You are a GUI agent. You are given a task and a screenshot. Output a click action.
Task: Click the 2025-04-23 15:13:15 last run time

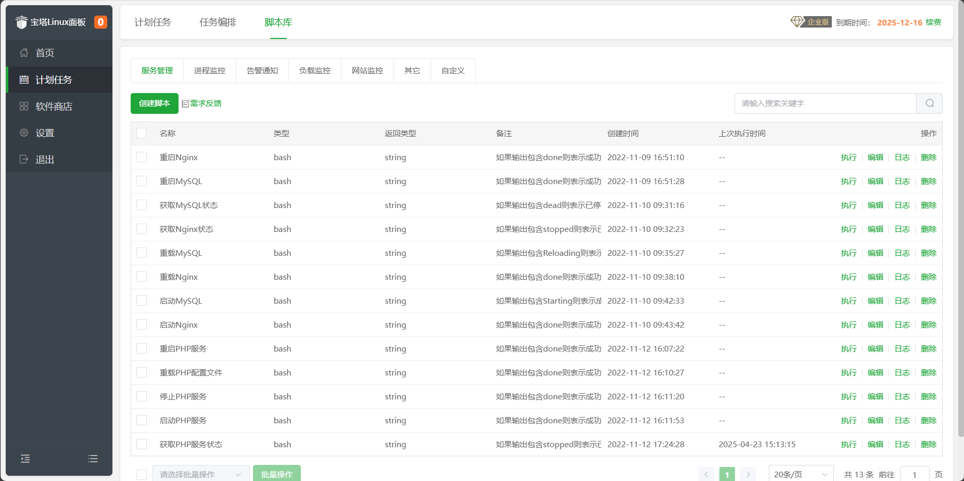(757, 444)
